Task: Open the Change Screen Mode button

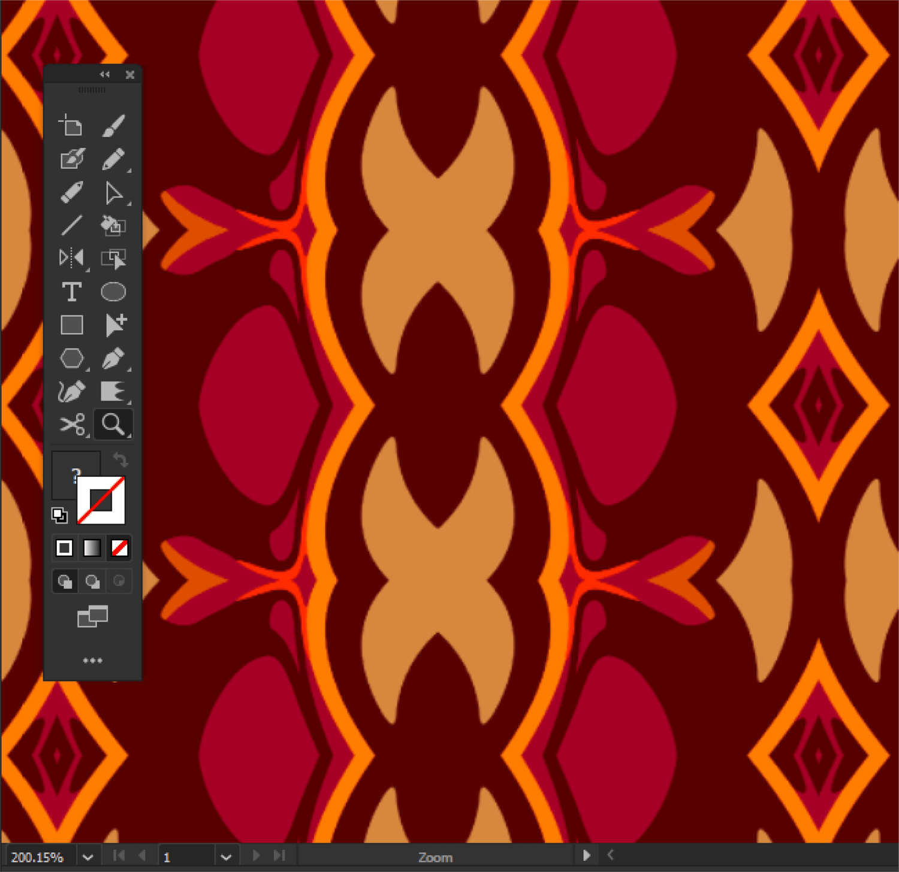Action: (92, 616)
